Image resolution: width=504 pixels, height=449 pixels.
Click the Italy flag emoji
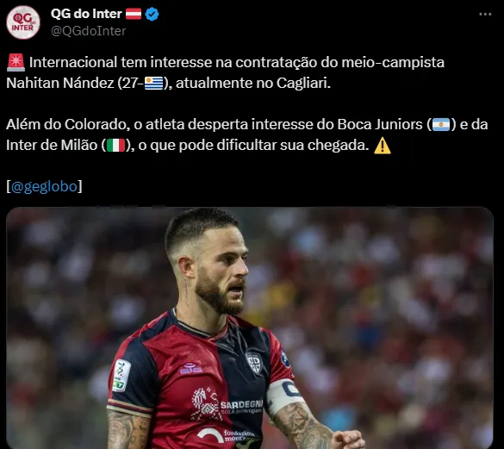coord(115,145)
